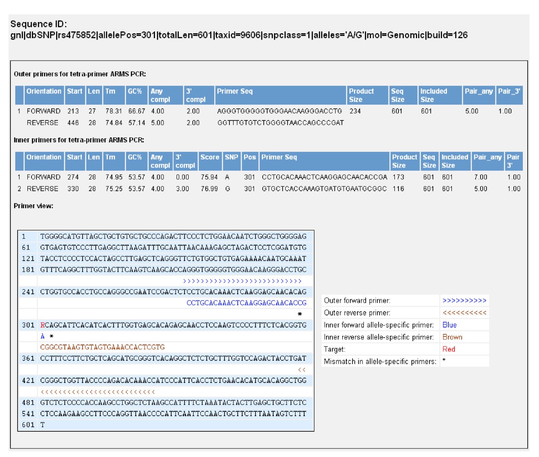Click the Sequence ID line containing rs475852

(x=239, y=35)
